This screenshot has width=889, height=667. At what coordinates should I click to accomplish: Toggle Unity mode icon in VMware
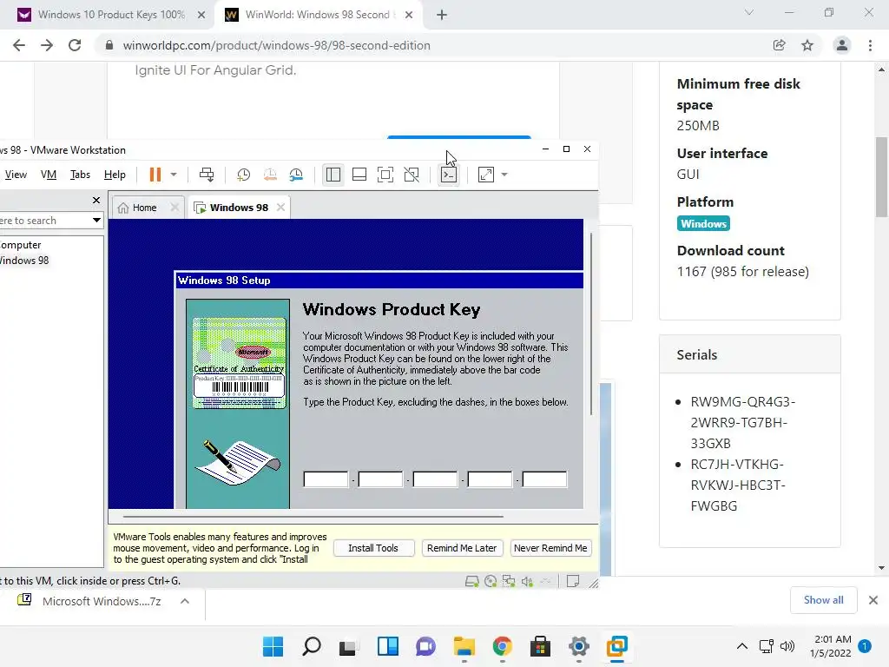(x=412, y=175)
